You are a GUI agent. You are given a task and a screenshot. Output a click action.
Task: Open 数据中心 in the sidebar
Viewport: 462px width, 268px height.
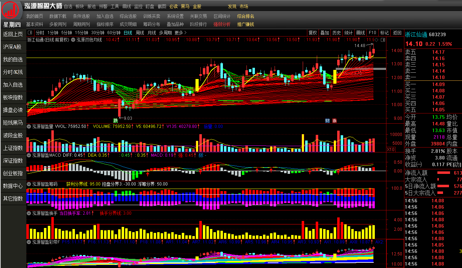point(13,186)
